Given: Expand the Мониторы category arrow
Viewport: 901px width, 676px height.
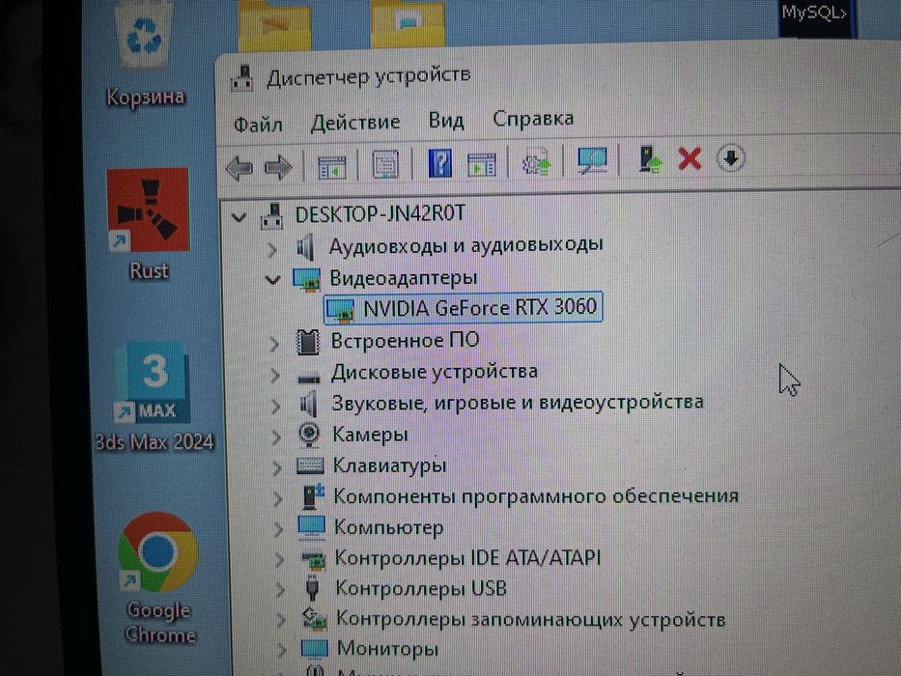Looking at the screenshot, I should point(282,650).
